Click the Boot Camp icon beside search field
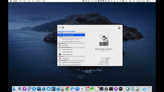Image resolution: width=164 pixels, height=92 pixels. [x=119, y=28]
